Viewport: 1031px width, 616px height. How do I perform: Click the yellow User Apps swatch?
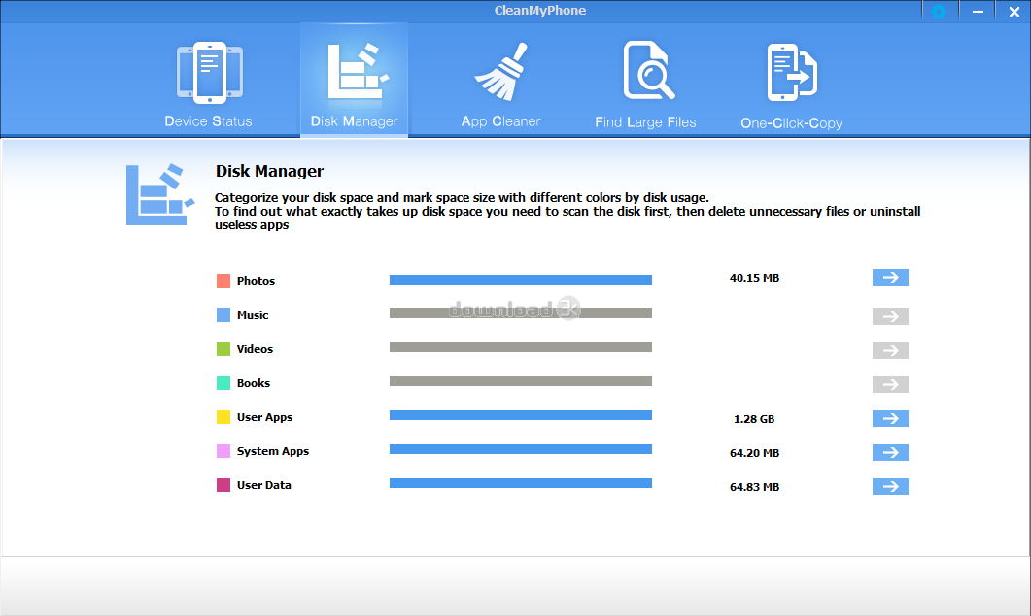(223, 417)
